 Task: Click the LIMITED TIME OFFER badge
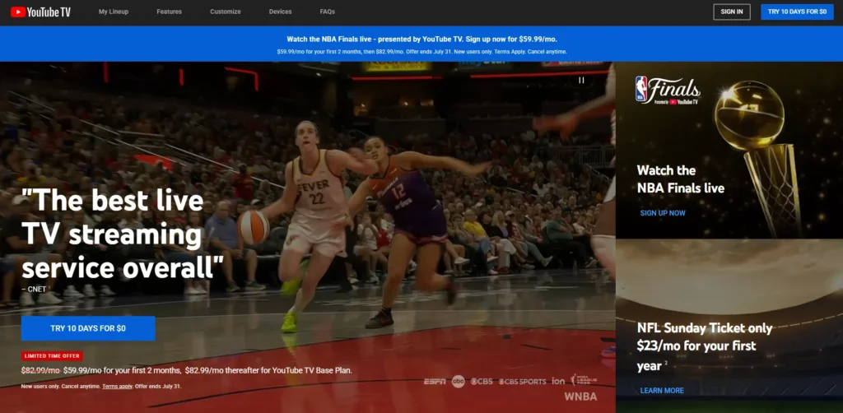pos(52,355)
